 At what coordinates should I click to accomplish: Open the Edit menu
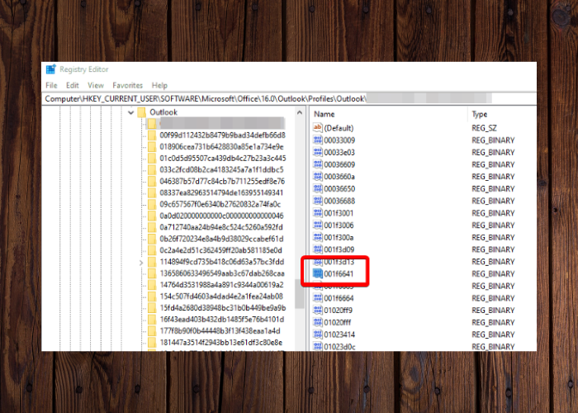click(73, 85)
